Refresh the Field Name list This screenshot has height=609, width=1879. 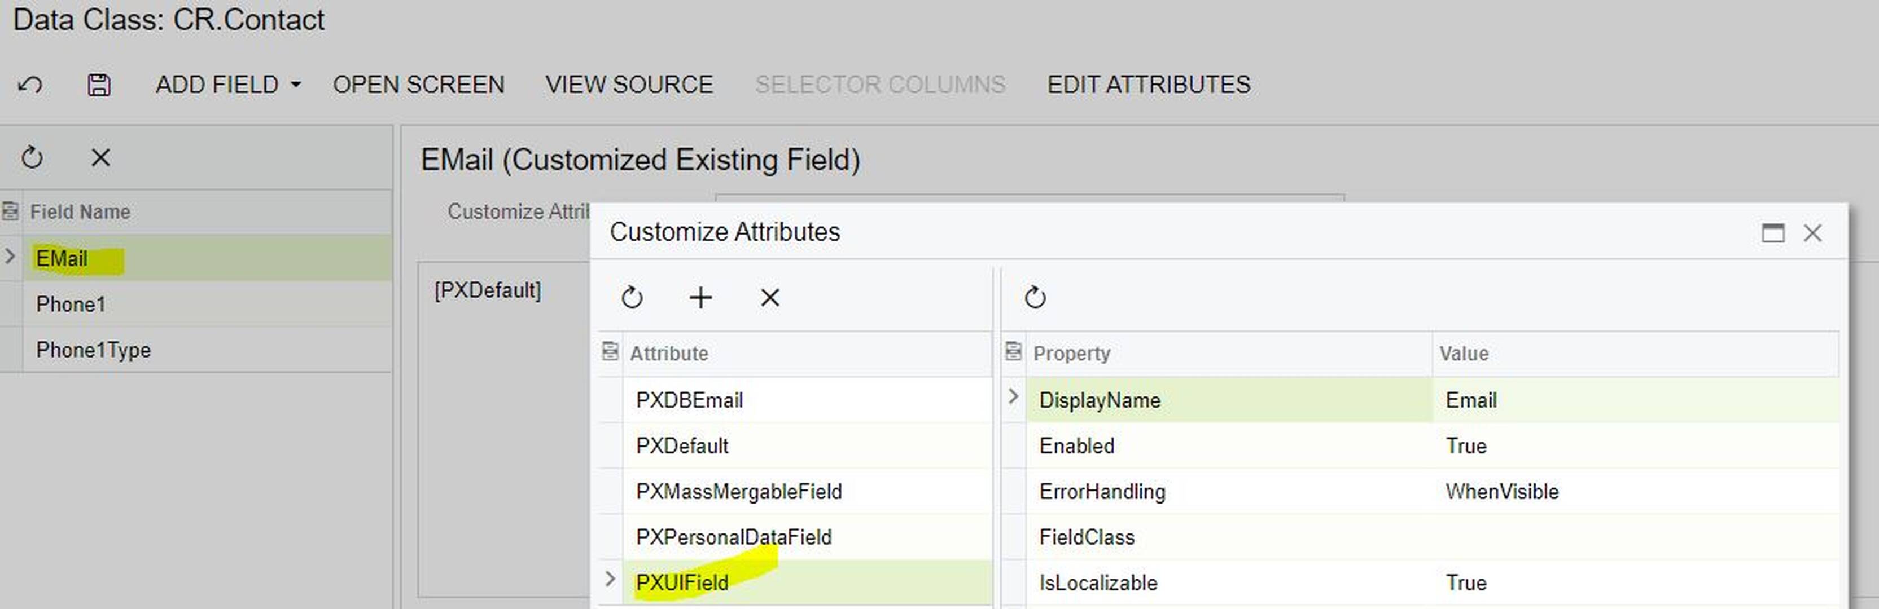[32, 157]
